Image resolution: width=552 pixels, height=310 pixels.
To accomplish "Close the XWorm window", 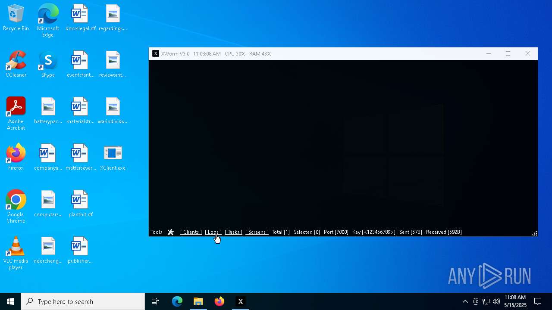I will coord(528,54).
